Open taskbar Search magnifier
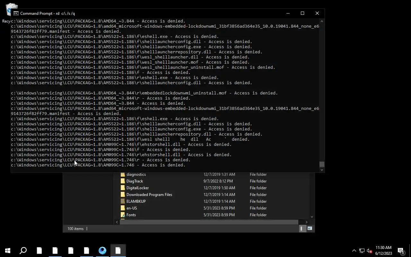This screenshot has height=257, width=411. pos(23,251)
